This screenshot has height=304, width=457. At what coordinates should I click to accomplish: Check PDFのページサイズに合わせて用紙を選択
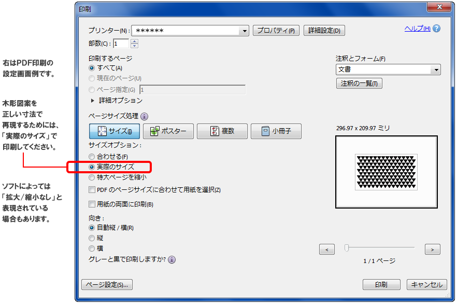(92, 190)
